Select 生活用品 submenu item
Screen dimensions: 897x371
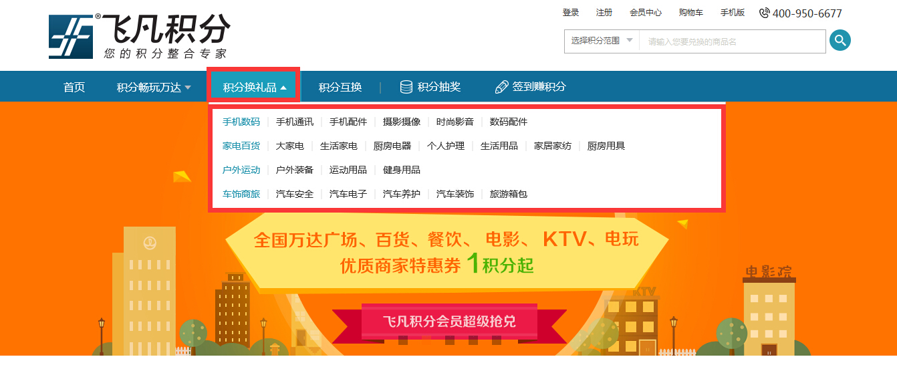pos(499,146)
